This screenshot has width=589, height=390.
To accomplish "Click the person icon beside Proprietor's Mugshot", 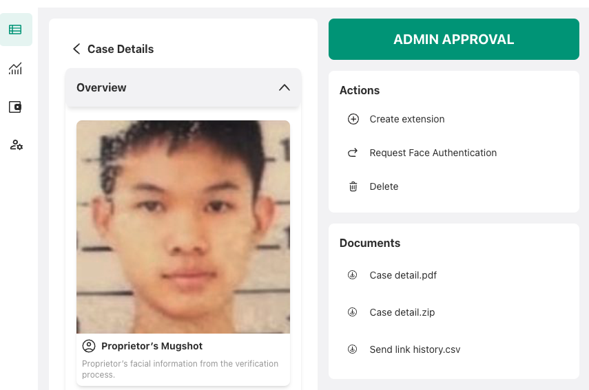I will pyautogui.click(x=89, y=346).
